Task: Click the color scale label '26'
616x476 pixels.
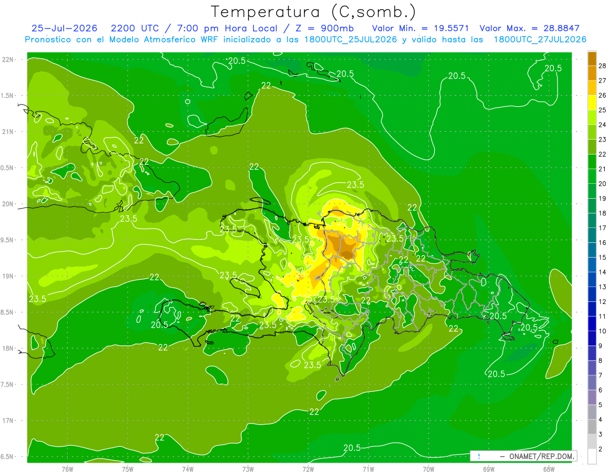Action: click(x=603, y=95)
